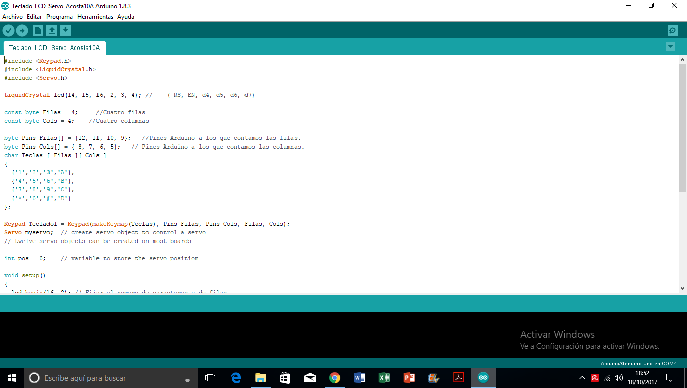The image size is (687, 388).
Task: Click the keymap row {'4','5','6','B'}
Action: pyautogui.click(x=43, y=181)
